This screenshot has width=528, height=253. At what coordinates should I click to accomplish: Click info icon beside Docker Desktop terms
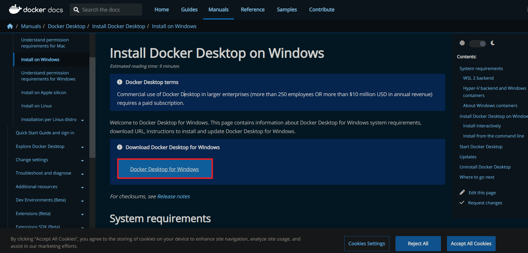click(119, 82)
